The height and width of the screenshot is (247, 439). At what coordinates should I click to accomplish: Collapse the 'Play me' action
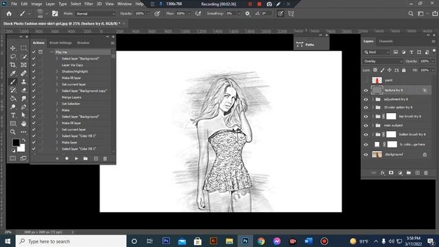[x=52, y=52]
